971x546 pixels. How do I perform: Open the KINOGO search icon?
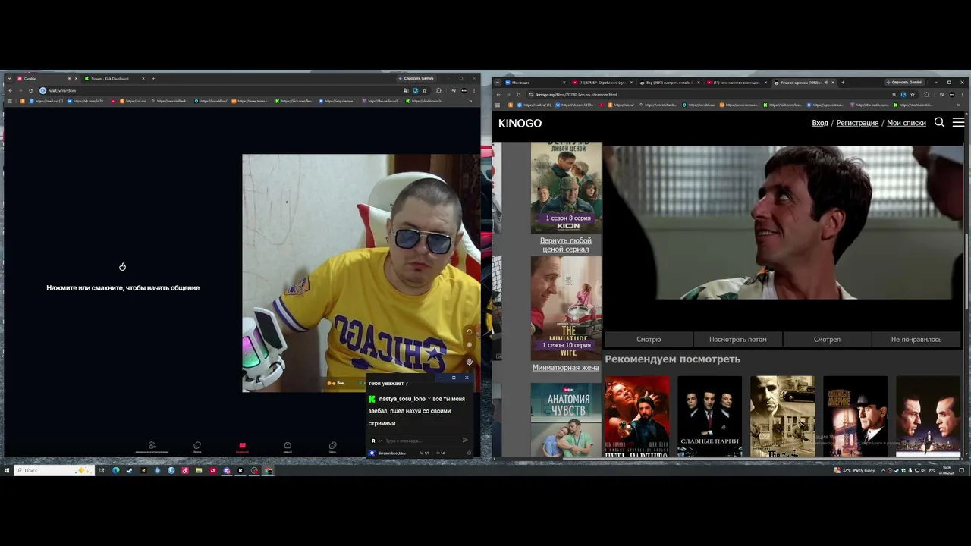tap(939, 122)
